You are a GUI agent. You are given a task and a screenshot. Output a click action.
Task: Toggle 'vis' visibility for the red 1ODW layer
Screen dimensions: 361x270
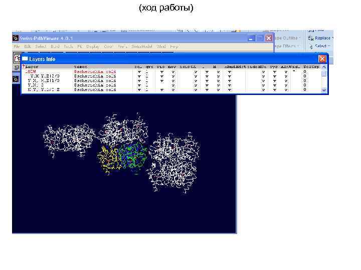[x=162, y=72]
